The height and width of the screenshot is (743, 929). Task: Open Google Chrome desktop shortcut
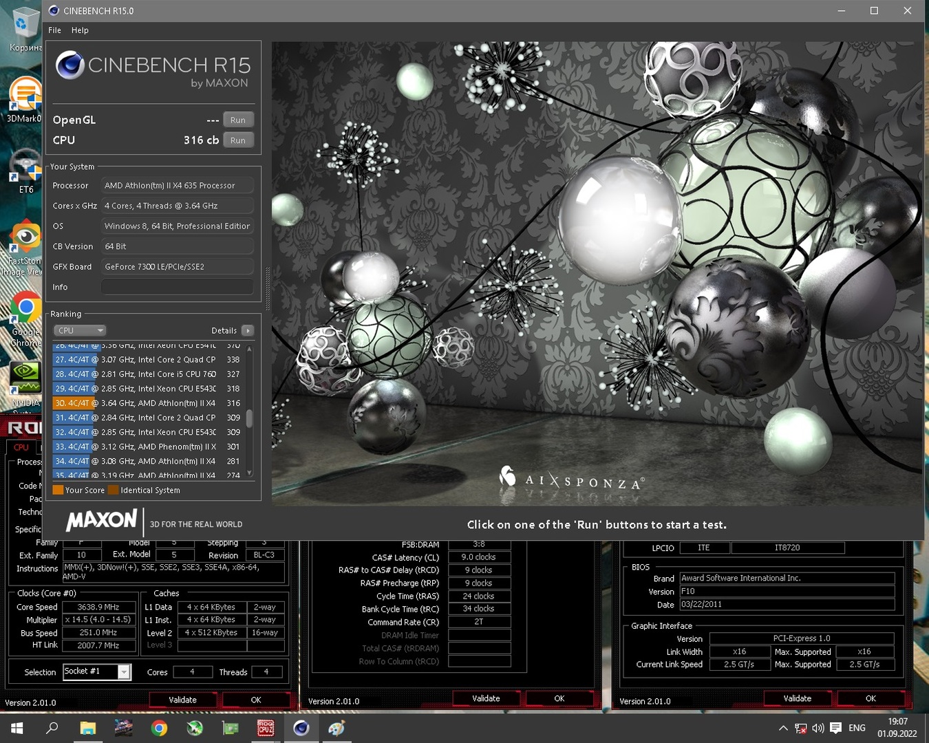click(x=25, y=318)
